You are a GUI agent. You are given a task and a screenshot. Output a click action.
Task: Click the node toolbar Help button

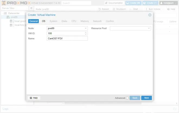[x=171, y=9]
